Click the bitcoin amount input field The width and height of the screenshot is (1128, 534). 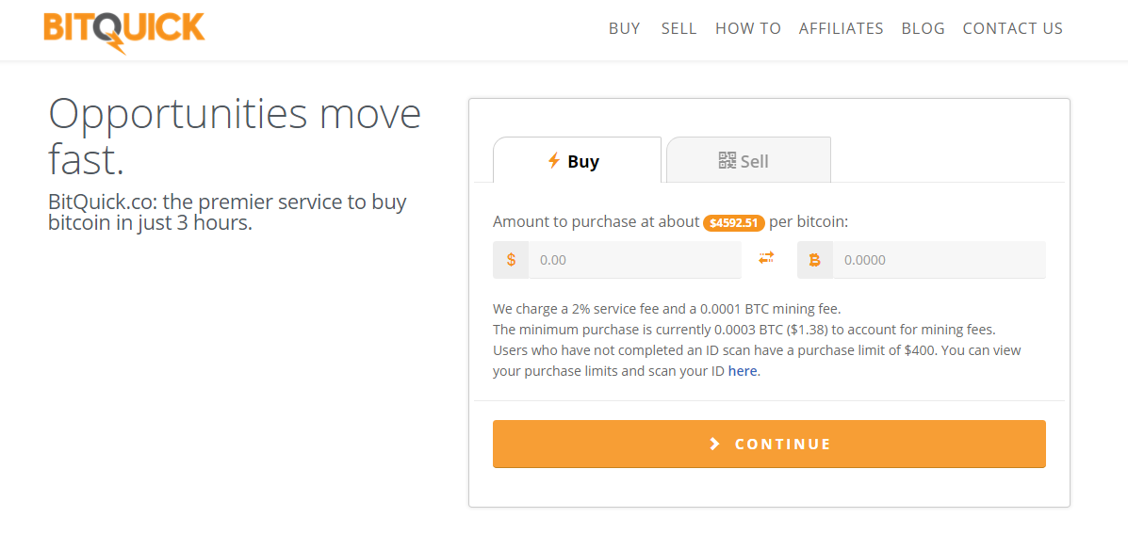[x=939, y=259]
